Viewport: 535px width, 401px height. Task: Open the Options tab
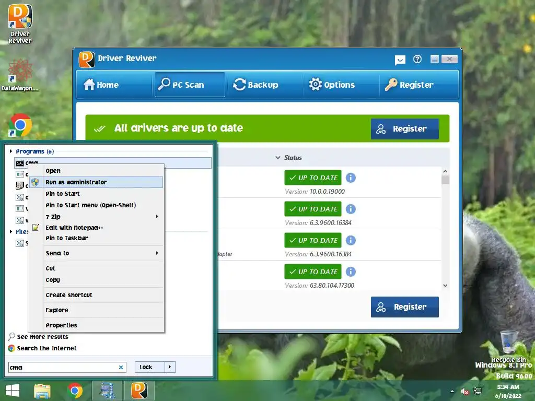(341, 85)
